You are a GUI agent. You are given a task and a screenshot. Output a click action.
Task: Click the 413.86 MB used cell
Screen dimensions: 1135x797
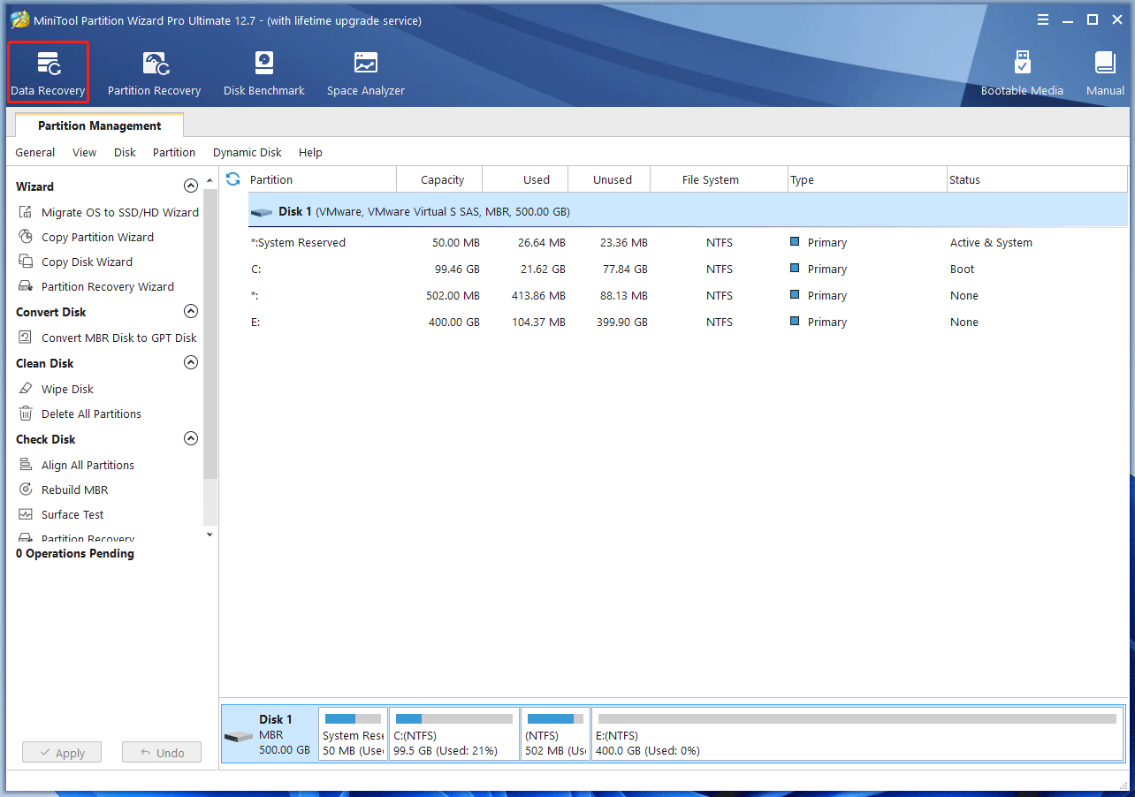[538, 295]
